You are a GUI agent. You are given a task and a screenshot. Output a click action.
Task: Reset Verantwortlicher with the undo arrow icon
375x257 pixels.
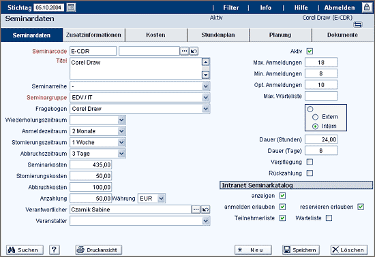[x=205, y=209]
